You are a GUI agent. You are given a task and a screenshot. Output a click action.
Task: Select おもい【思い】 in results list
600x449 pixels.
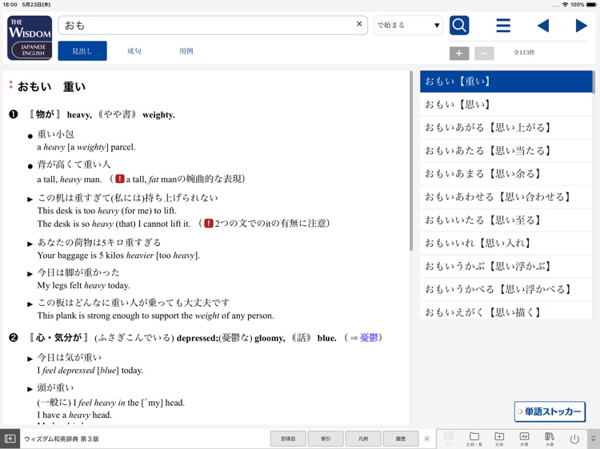[506, 105]
